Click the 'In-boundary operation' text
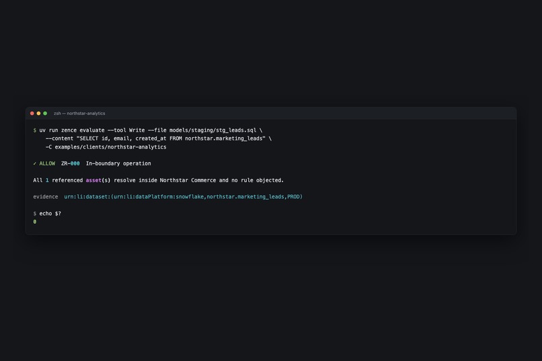The height and width of the screenshot is (361, 542). click(118, 163)
